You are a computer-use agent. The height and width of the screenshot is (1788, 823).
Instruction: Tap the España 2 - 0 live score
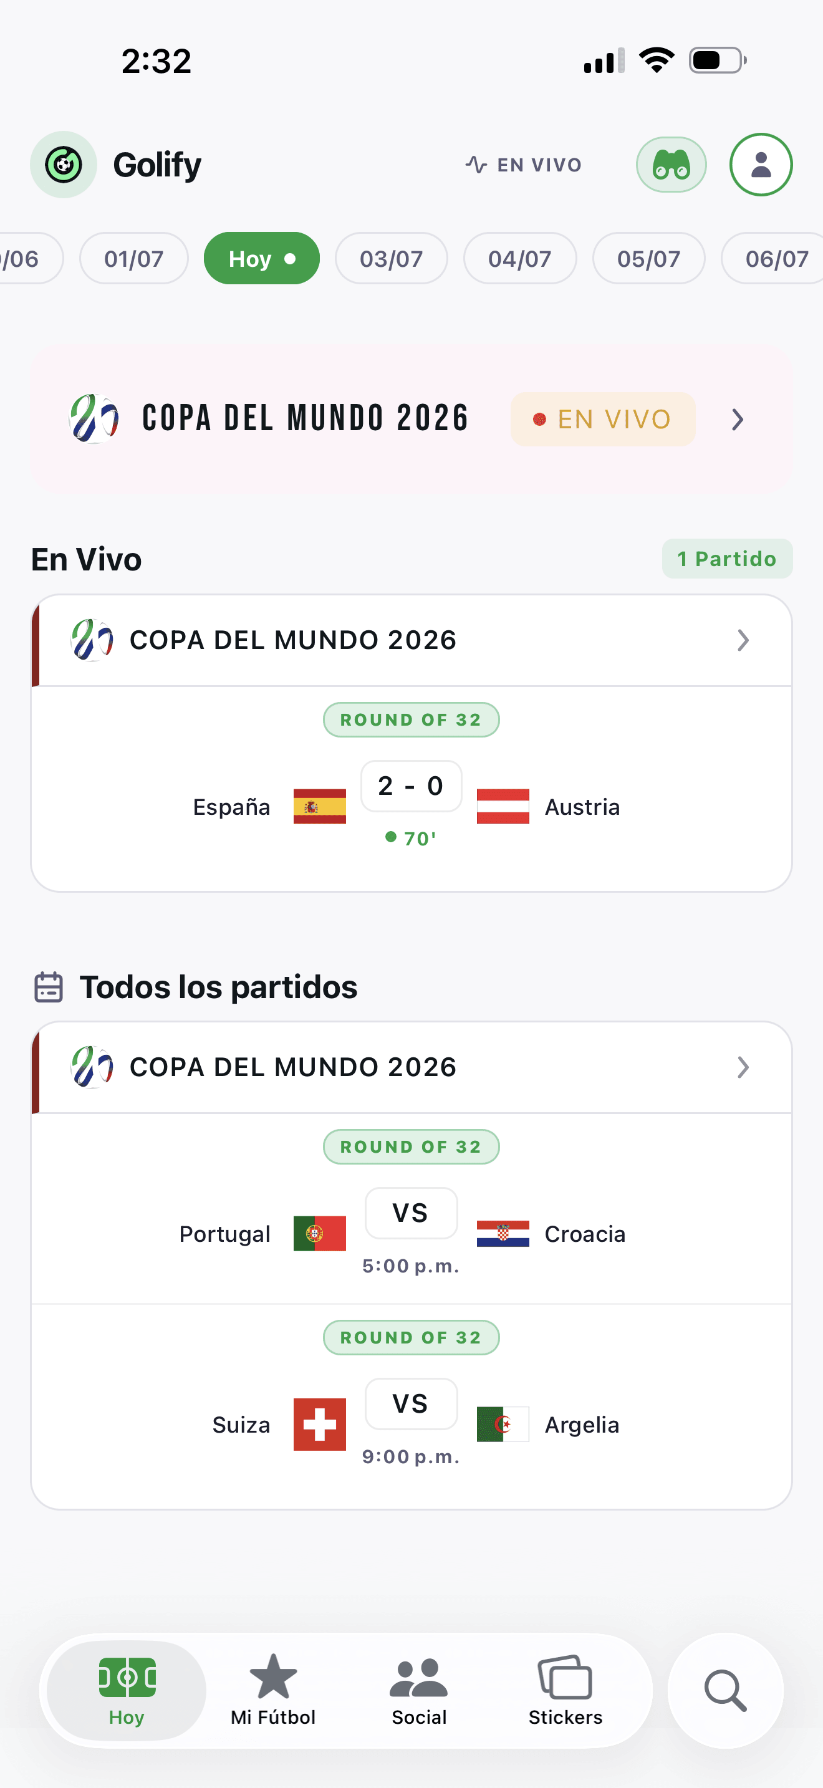click(412, 786)
